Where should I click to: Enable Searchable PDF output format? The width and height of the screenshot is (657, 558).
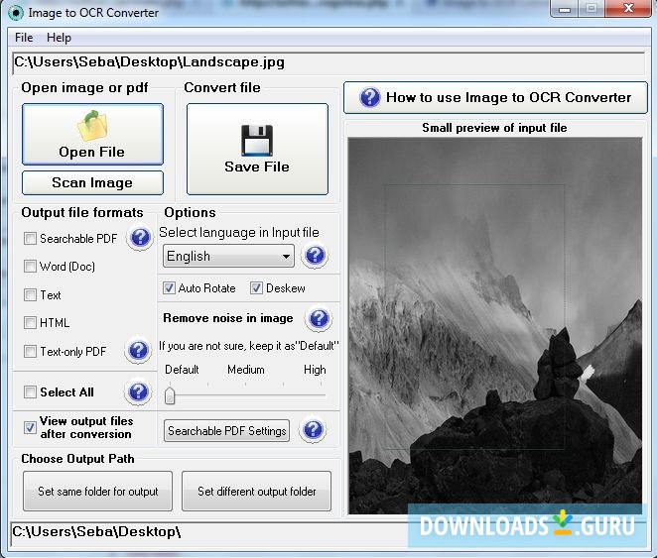[x=30, y=239]
